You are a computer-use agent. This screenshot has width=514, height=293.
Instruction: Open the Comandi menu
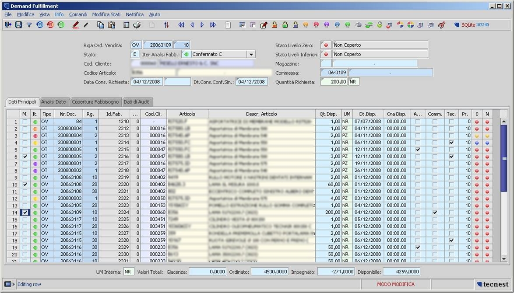[x=78, y=14]
